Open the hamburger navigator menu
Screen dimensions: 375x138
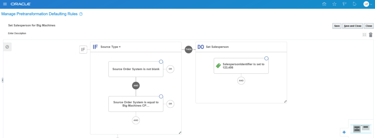(5, 4)
